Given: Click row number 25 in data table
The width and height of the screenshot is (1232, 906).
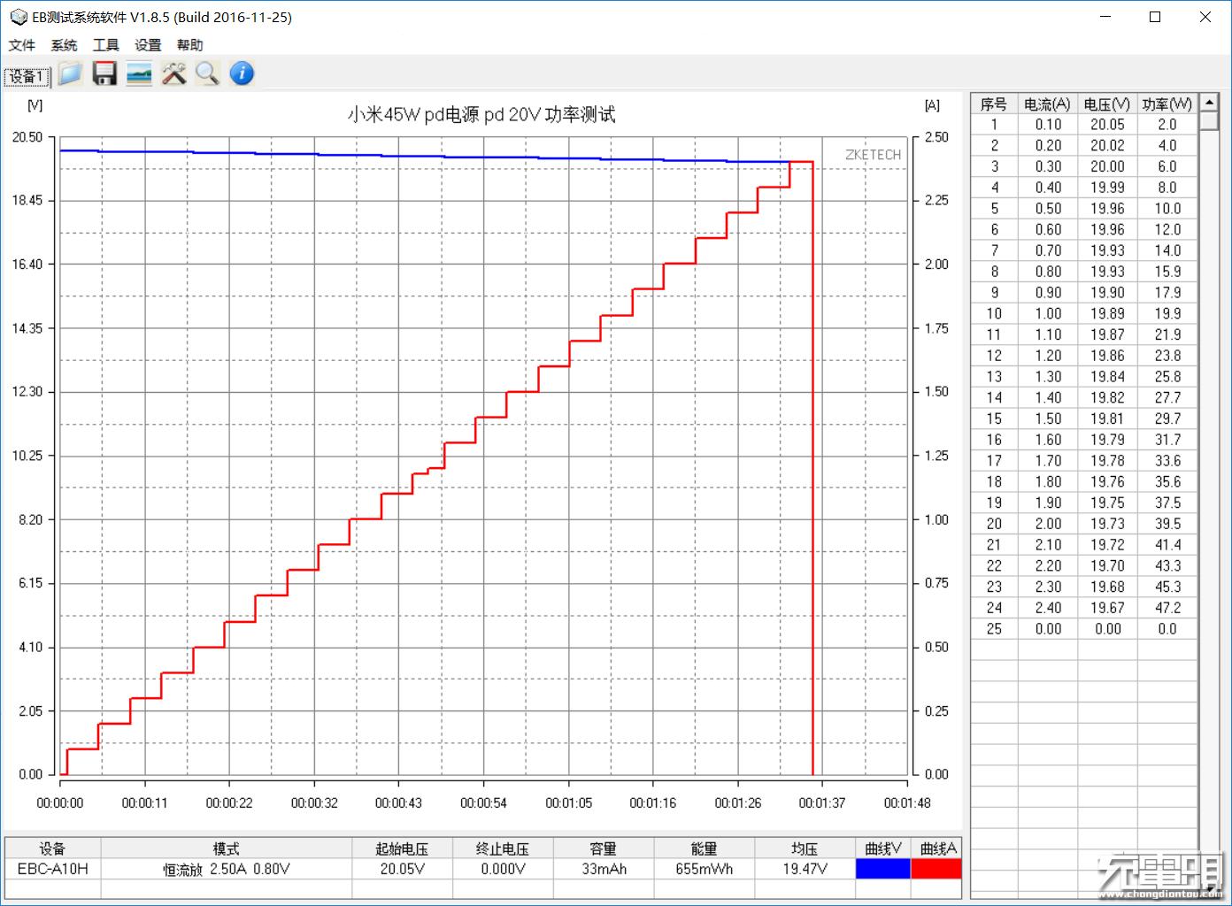Looking at the screenshot, I should pos(994,629).
